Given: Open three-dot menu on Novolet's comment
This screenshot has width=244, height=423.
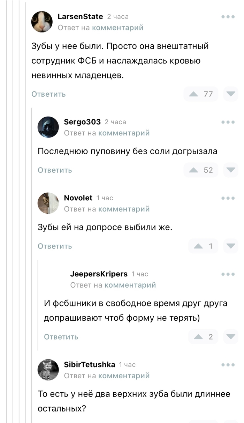Looking at the screenshot, I should coord(228,198).
